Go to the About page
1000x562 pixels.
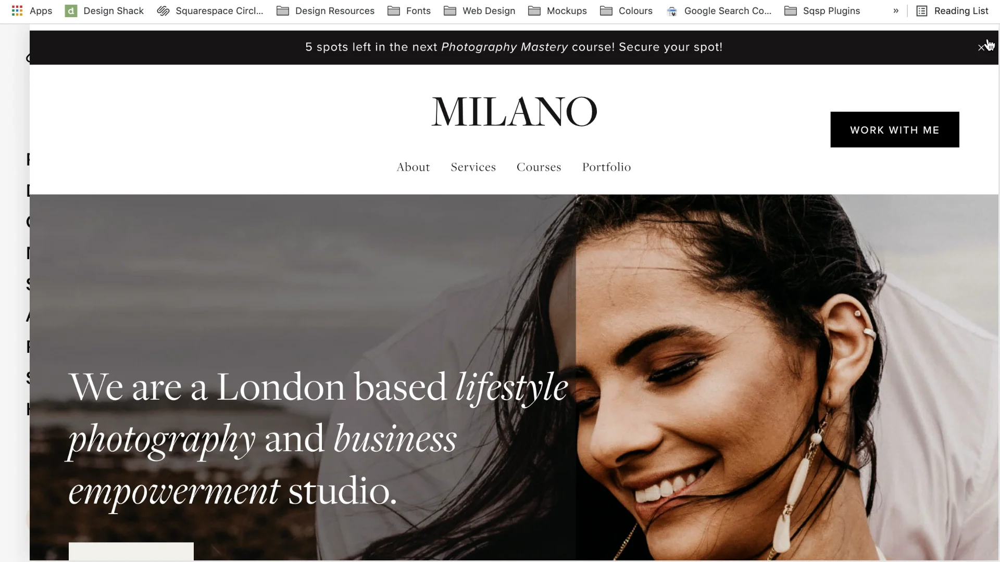pyautogui.click(x=413, y=167)
